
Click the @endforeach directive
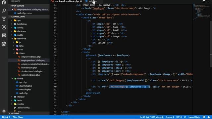click(93, 93)
